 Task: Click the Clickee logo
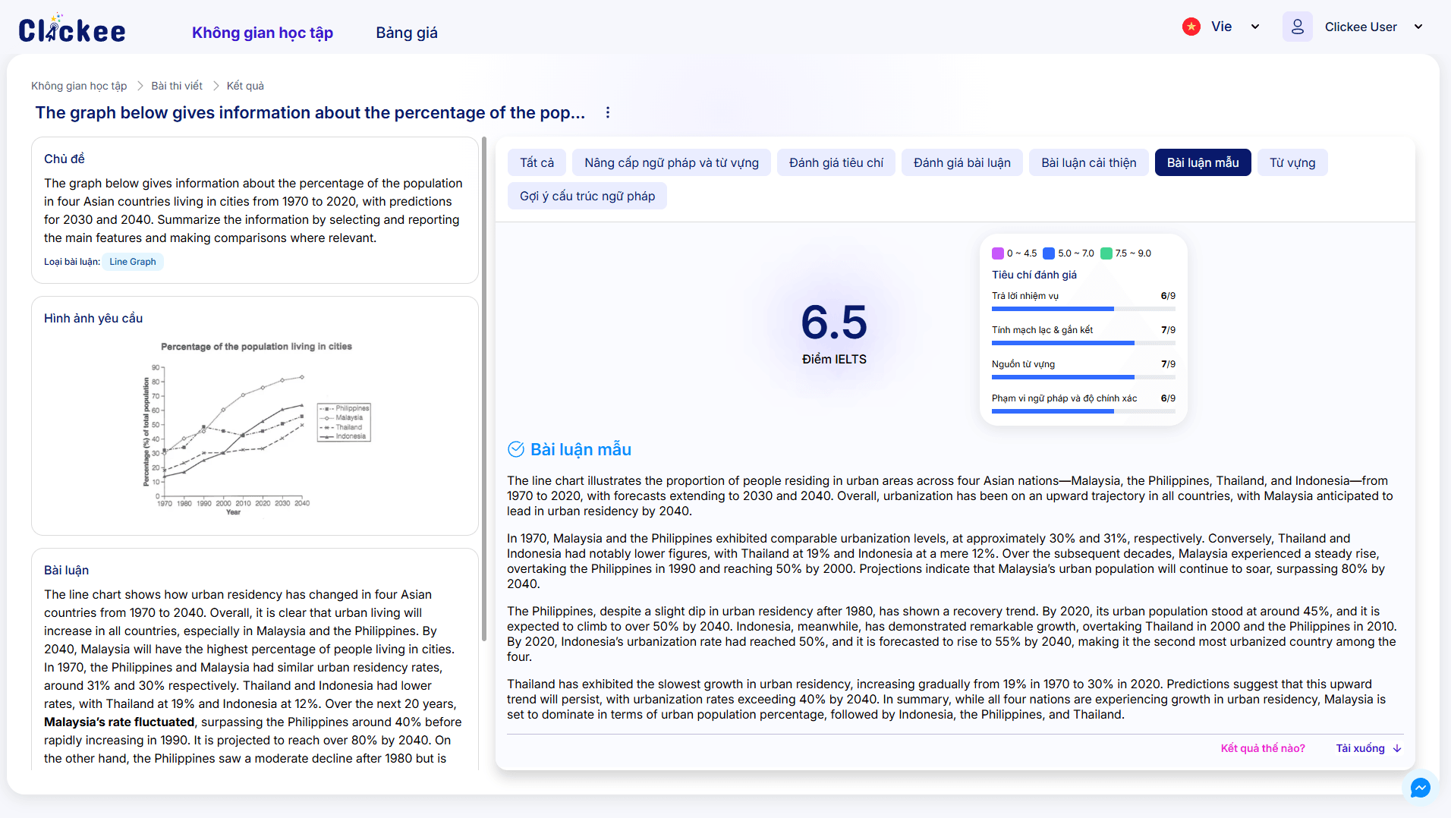tap(72, 30)
